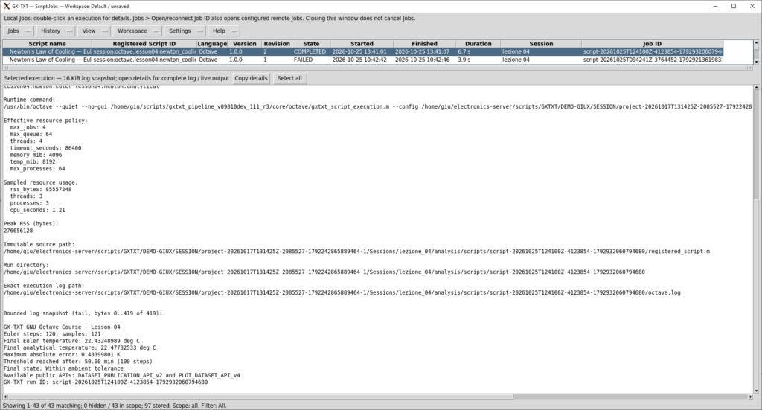Click the Copy details button

(251, 78)
